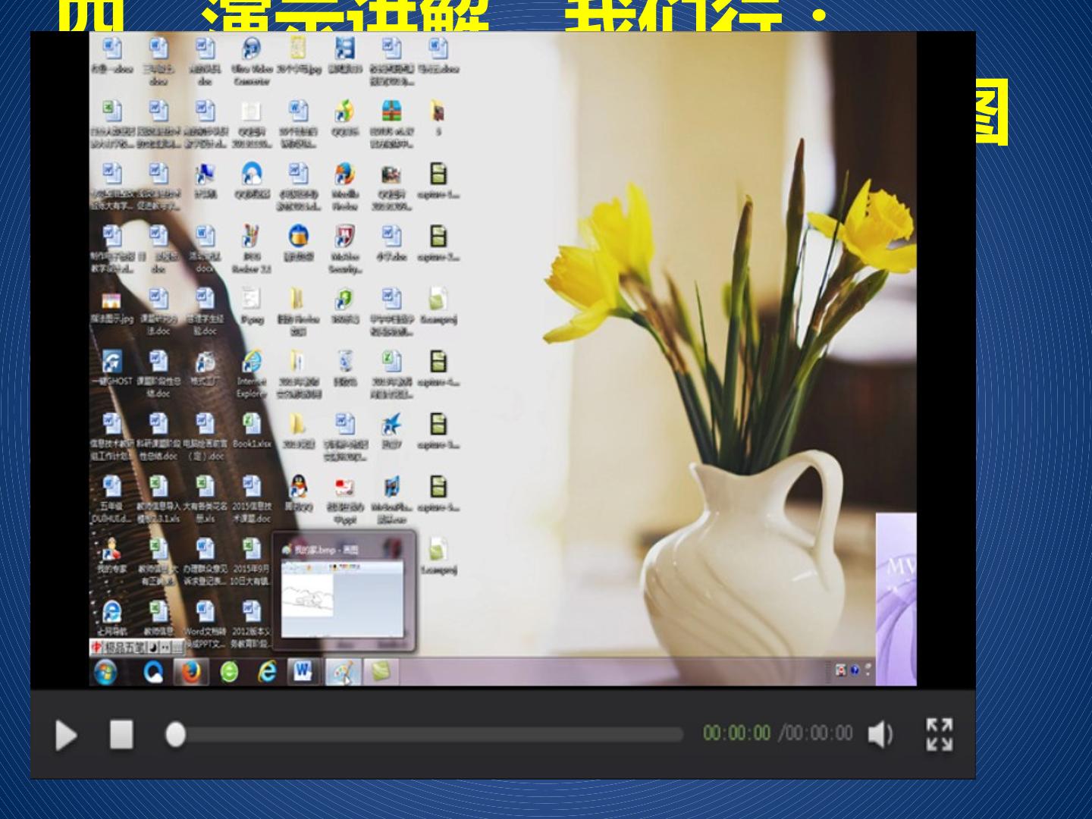Toggle fullscreen mode for the video
The height and width of the screenshot is (819, 1092).
[x=940, y=734]
